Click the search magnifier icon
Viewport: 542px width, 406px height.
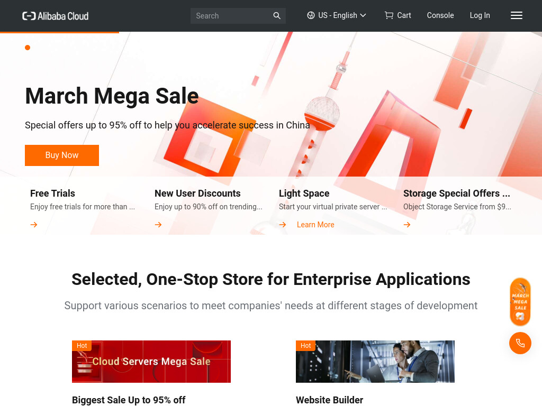click(x=276, y=15)
